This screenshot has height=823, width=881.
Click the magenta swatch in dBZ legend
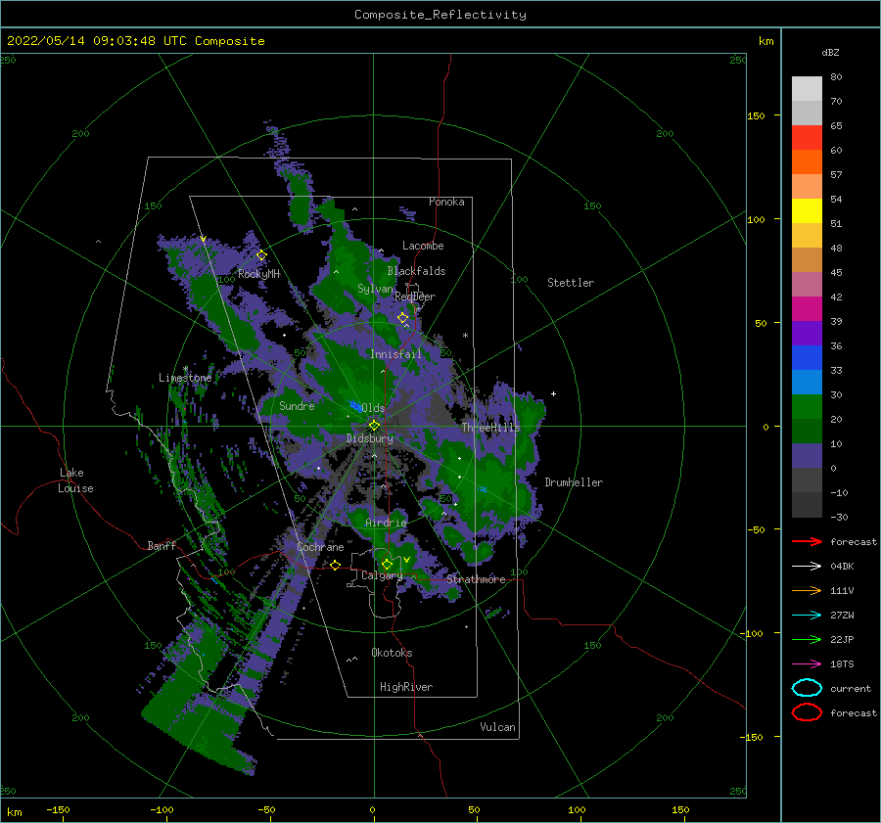tap(807, 308)
